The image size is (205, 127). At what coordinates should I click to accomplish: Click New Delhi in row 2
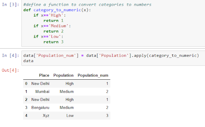click(x=40, y=99)
